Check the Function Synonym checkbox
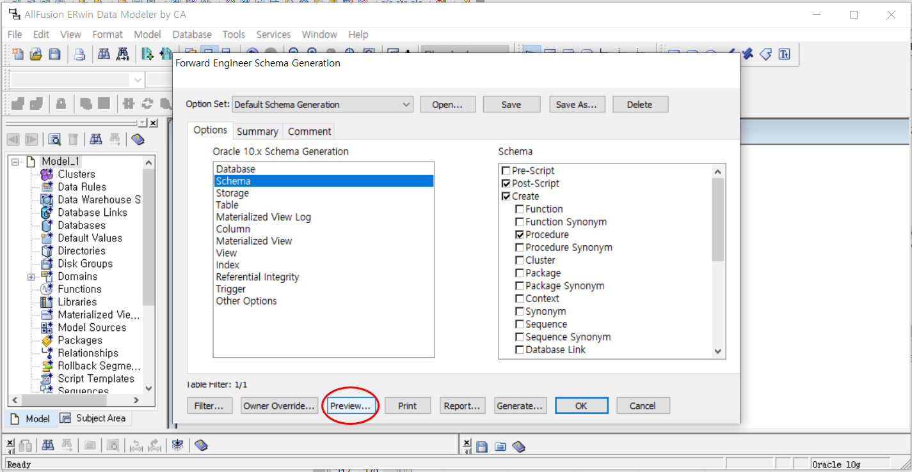 [x=520, y=222]
